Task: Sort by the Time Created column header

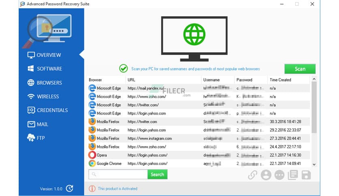Action: coord(288,80)
